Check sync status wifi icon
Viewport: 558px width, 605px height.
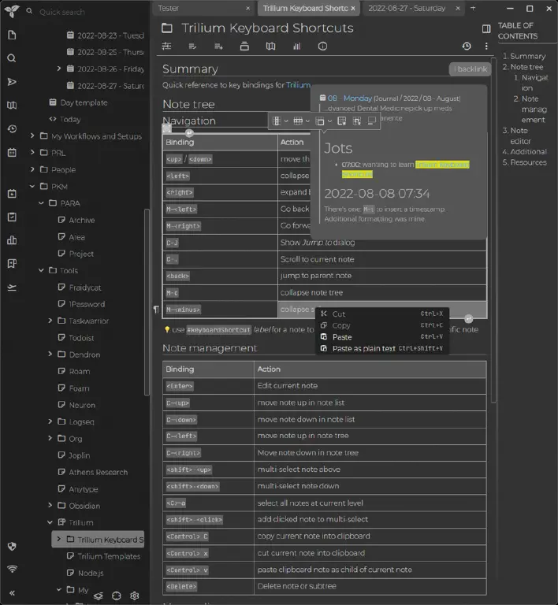coord(12,569)
